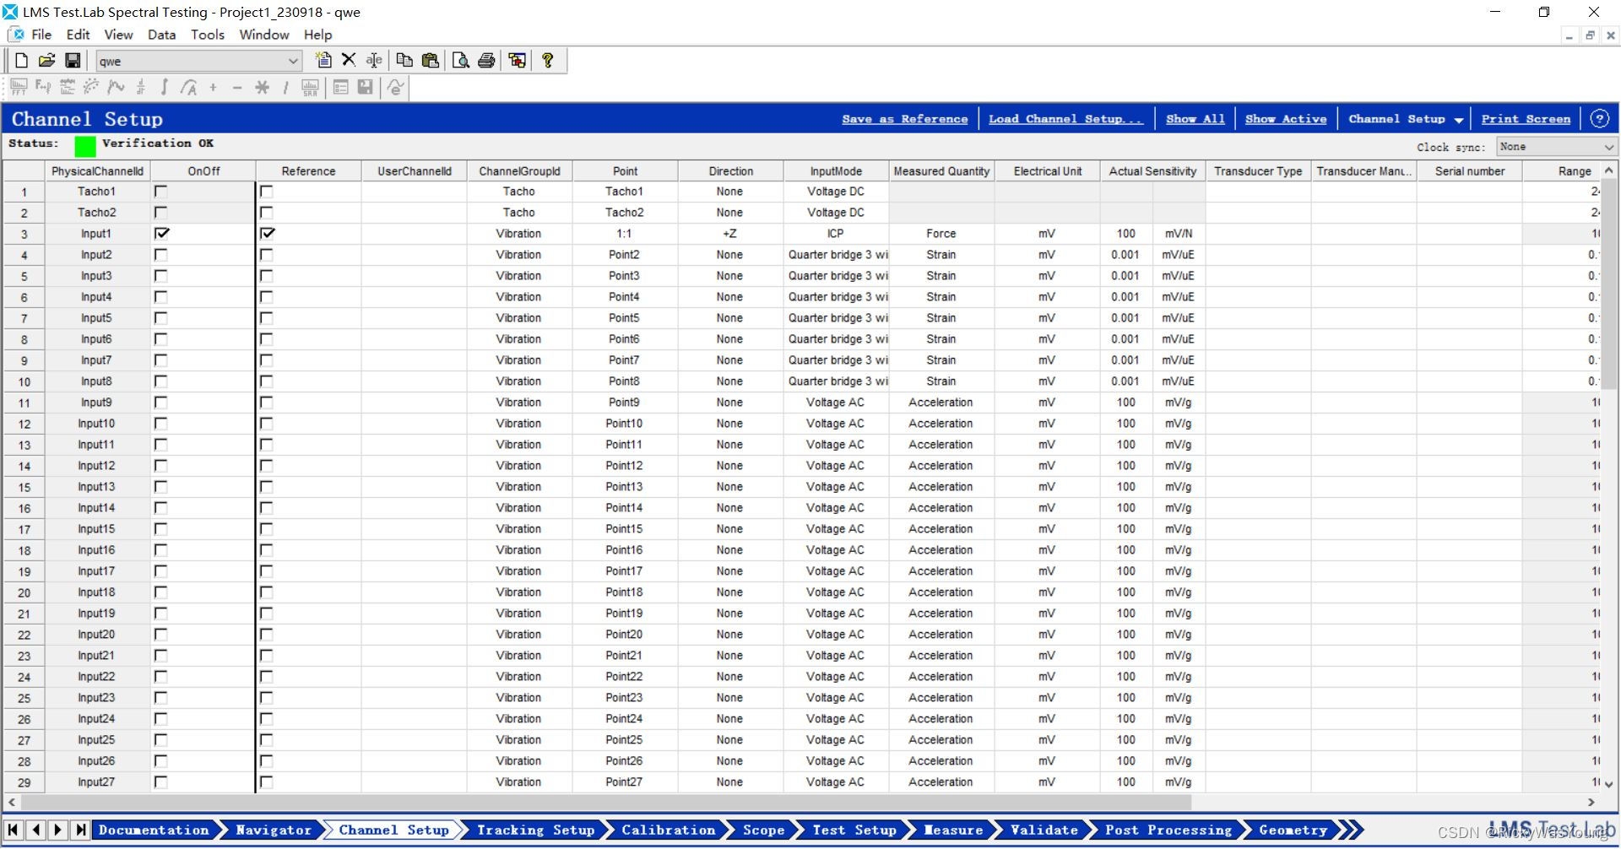Open the section dropdown showing qwe
The width and height of the screenshot is (1621, 849).
click(199, 61)
